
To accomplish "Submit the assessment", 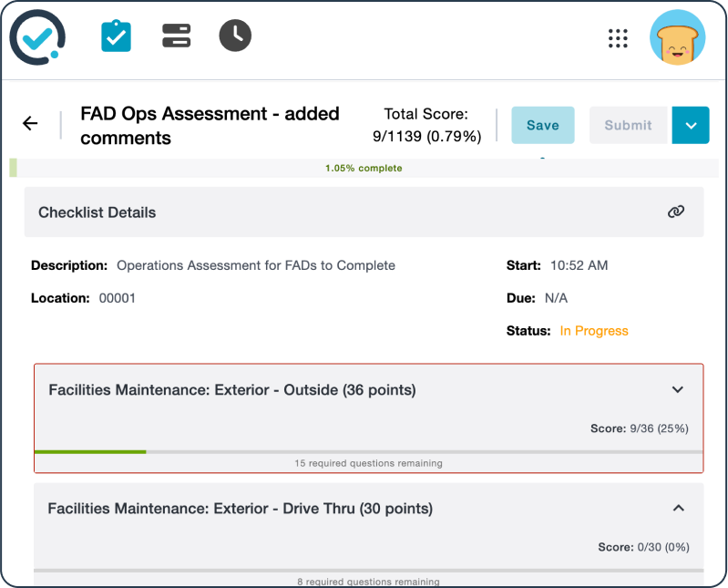I will (628, 126).
